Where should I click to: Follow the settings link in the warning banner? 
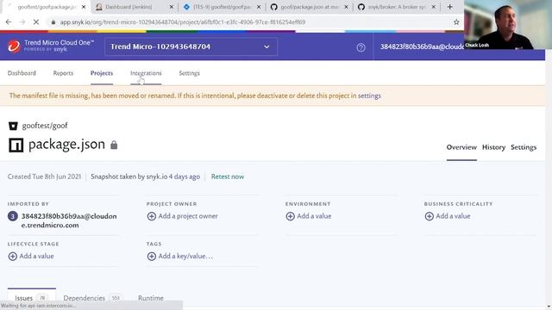[x=369, y=96]
